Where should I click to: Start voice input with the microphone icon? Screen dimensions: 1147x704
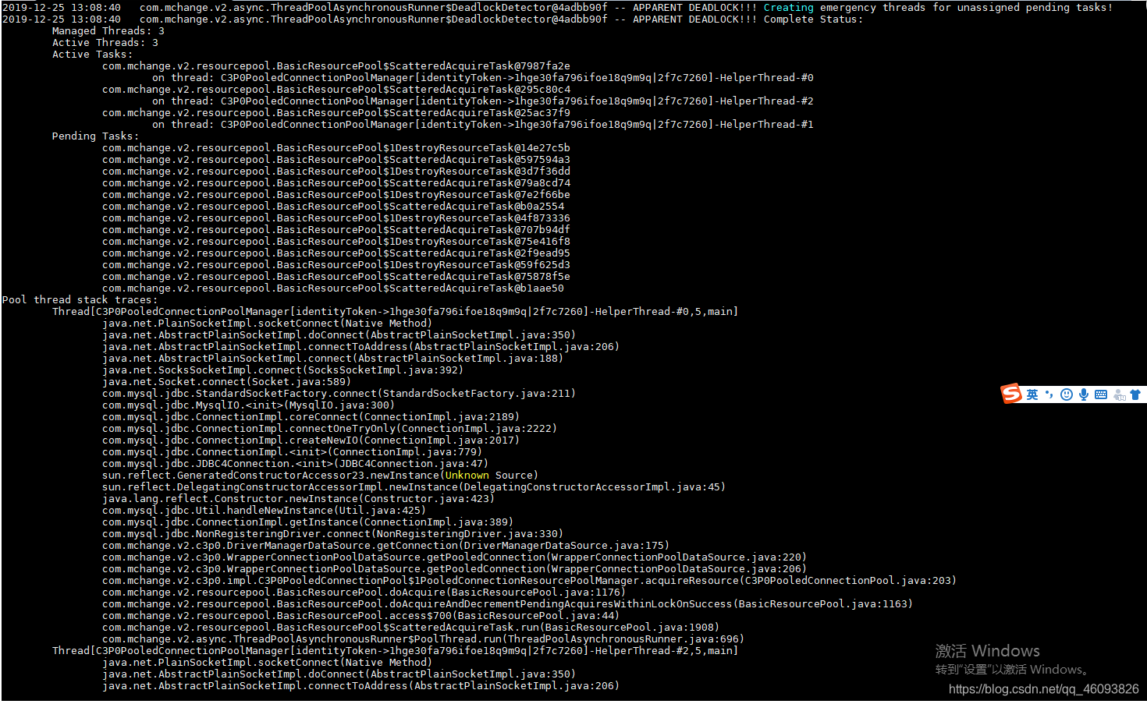tap(1084, 394)
